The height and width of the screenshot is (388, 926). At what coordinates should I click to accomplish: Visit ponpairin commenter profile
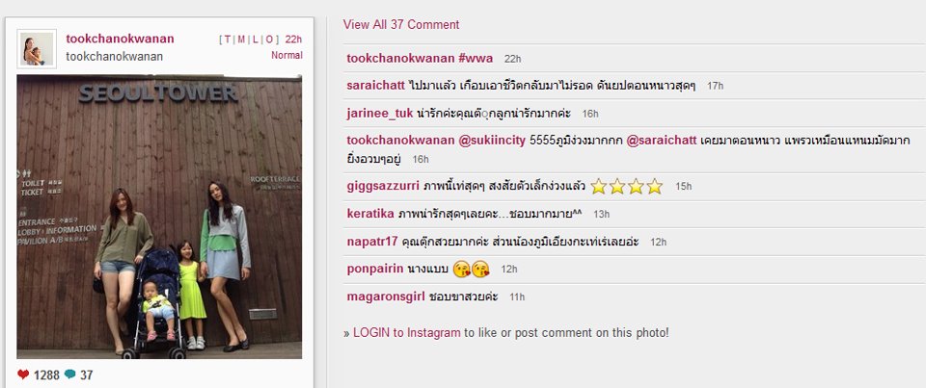[375, 270]
